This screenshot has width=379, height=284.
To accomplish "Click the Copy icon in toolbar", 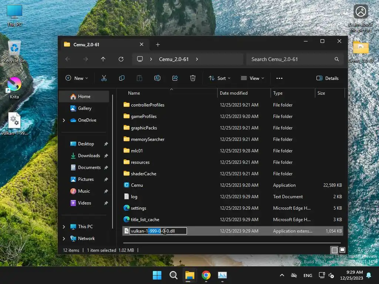I will click(x=121, y=78).
